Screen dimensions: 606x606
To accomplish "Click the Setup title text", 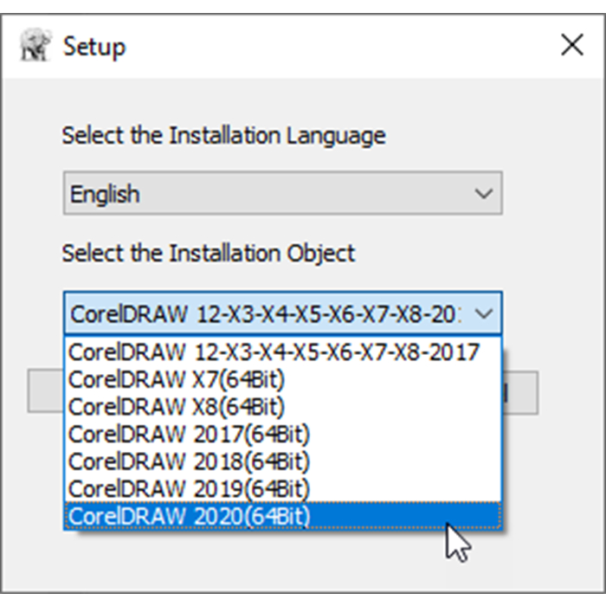I will pos(93,47).
